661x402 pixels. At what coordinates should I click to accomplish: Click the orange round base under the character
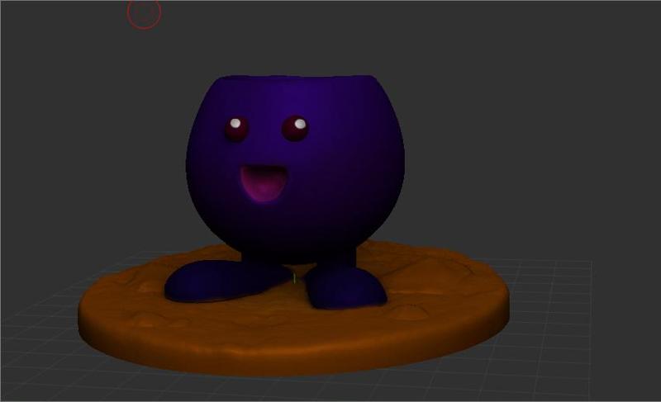point(293,310)
